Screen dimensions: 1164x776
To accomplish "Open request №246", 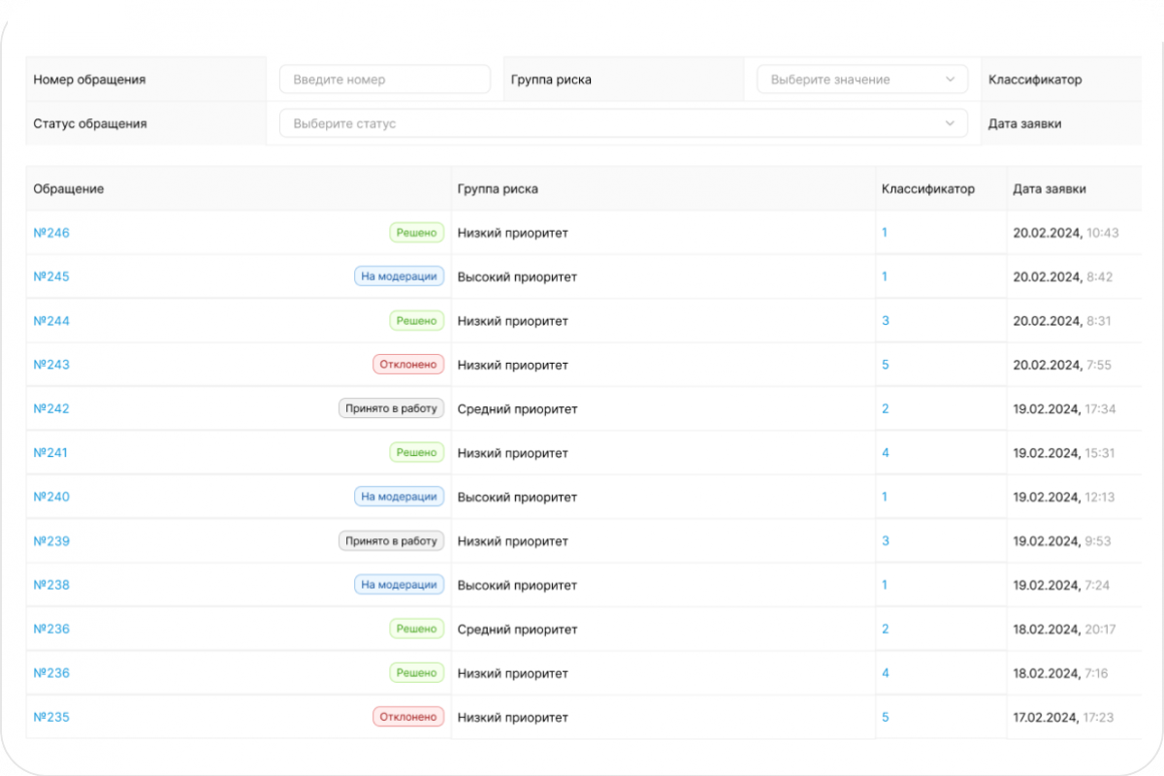I will click(50, 232).
